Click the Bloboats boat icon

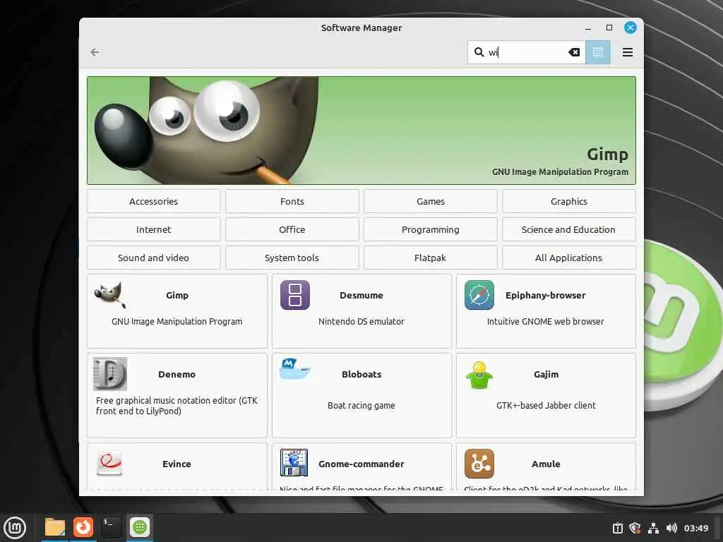point(294,369)
